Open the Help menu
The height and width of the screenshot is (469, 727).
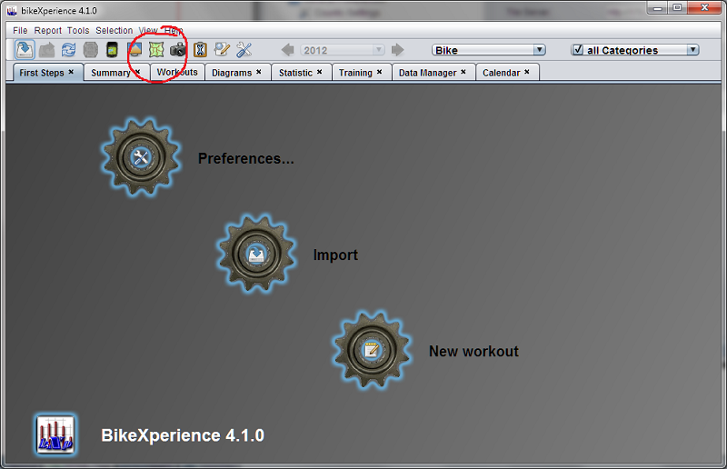click(174, 31)
